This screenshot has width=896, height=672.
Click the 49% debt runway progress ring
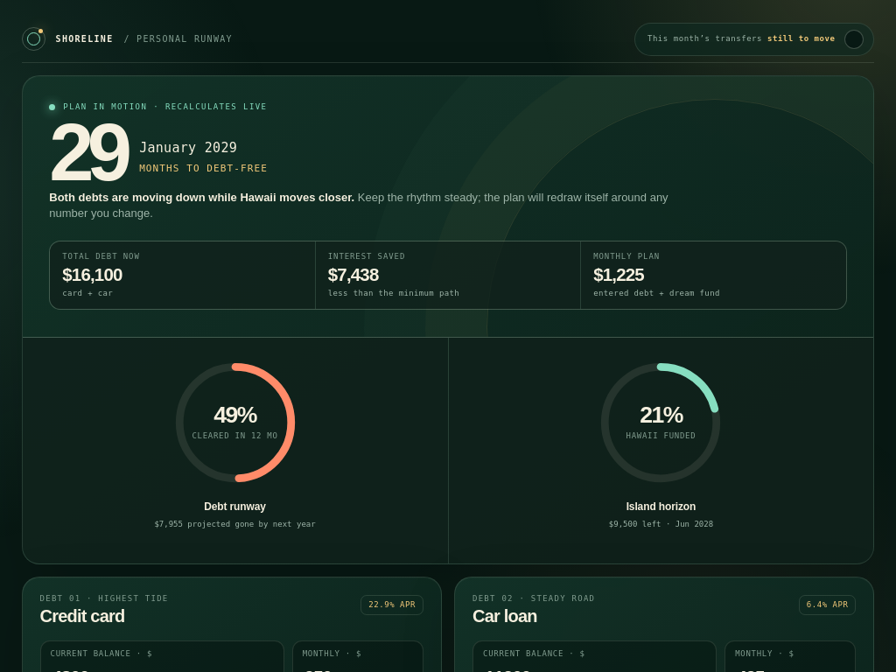coord(235,423)
